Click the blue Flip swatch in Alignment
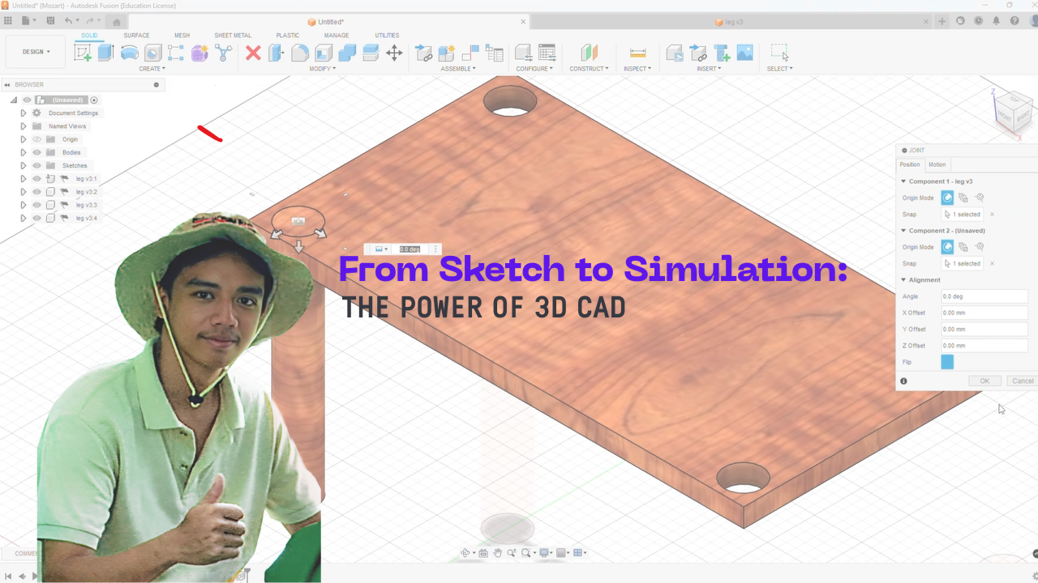The height and width of the screenshot is (583, 1038). 946,362
